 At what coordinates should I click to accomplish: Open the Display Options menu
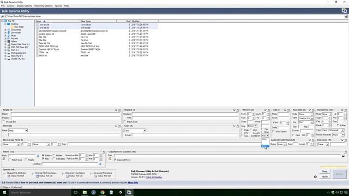click(24, 6)
